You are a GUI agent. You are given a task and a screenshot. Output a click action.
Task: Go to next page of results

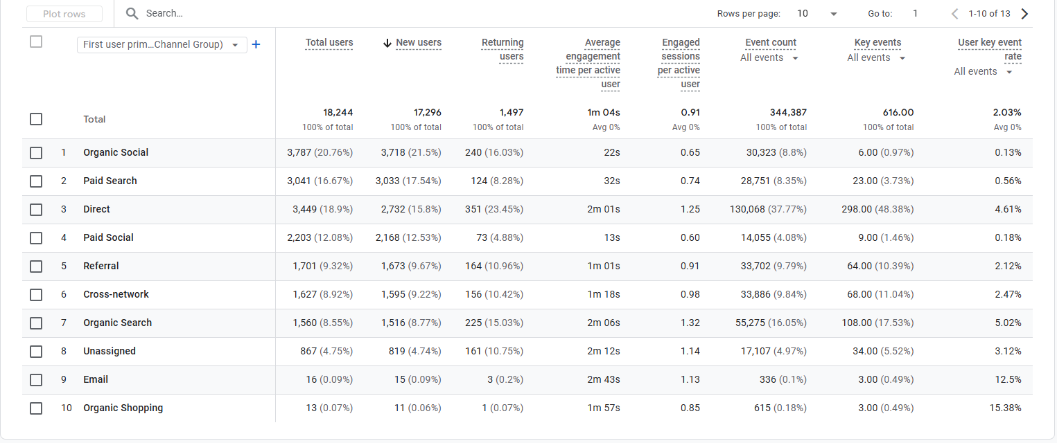[x=1024, y=14]
